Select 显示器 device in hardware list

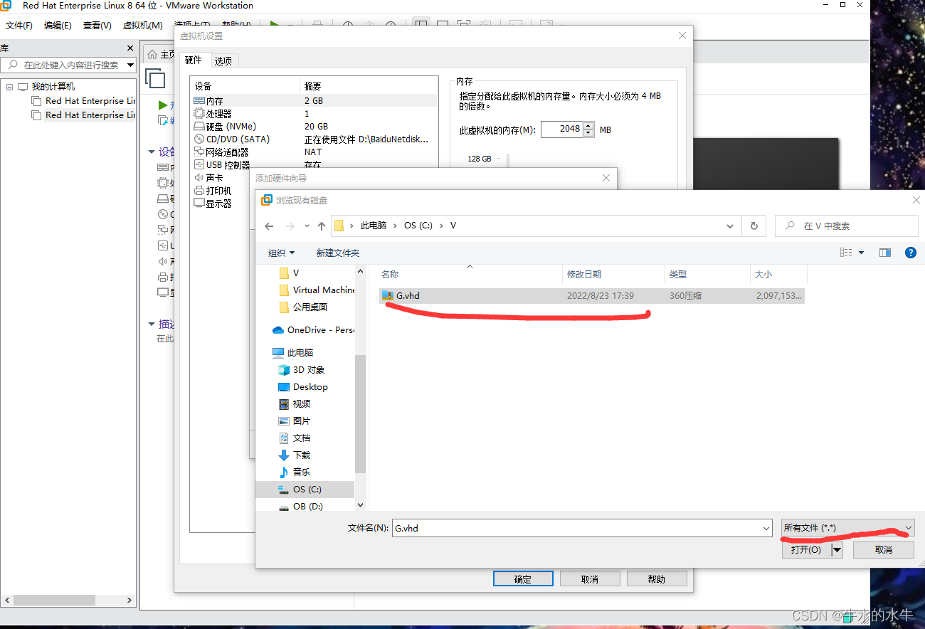(213, 203)
